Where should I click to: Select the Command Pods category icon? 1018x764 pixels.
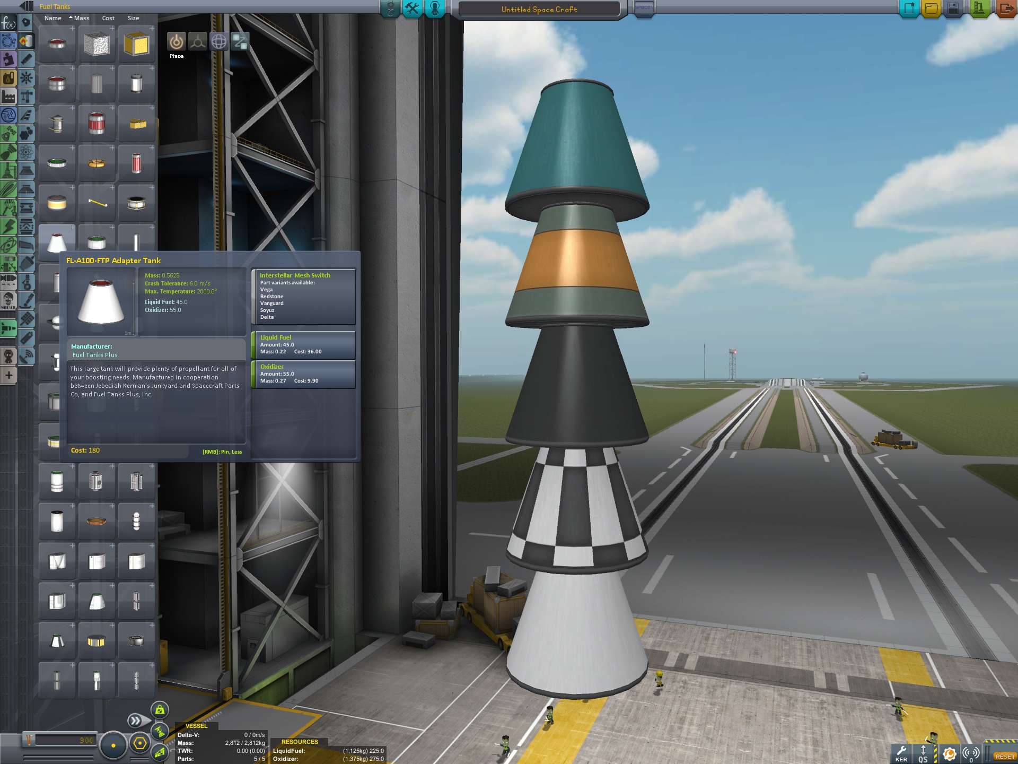pos(27,24)
